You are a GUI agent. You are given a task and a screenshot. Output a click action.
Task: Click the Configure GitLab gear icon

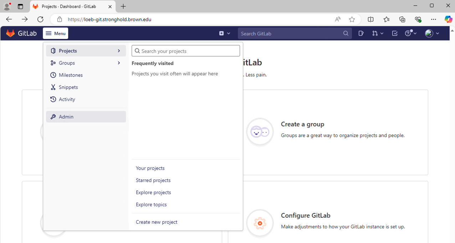tap(260, 223)
